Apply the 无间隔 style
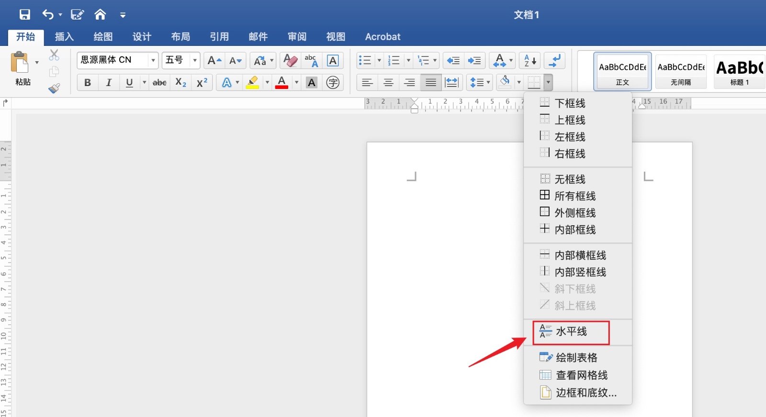The width and height of the screenshot is (766, 417). pos(681,71)
